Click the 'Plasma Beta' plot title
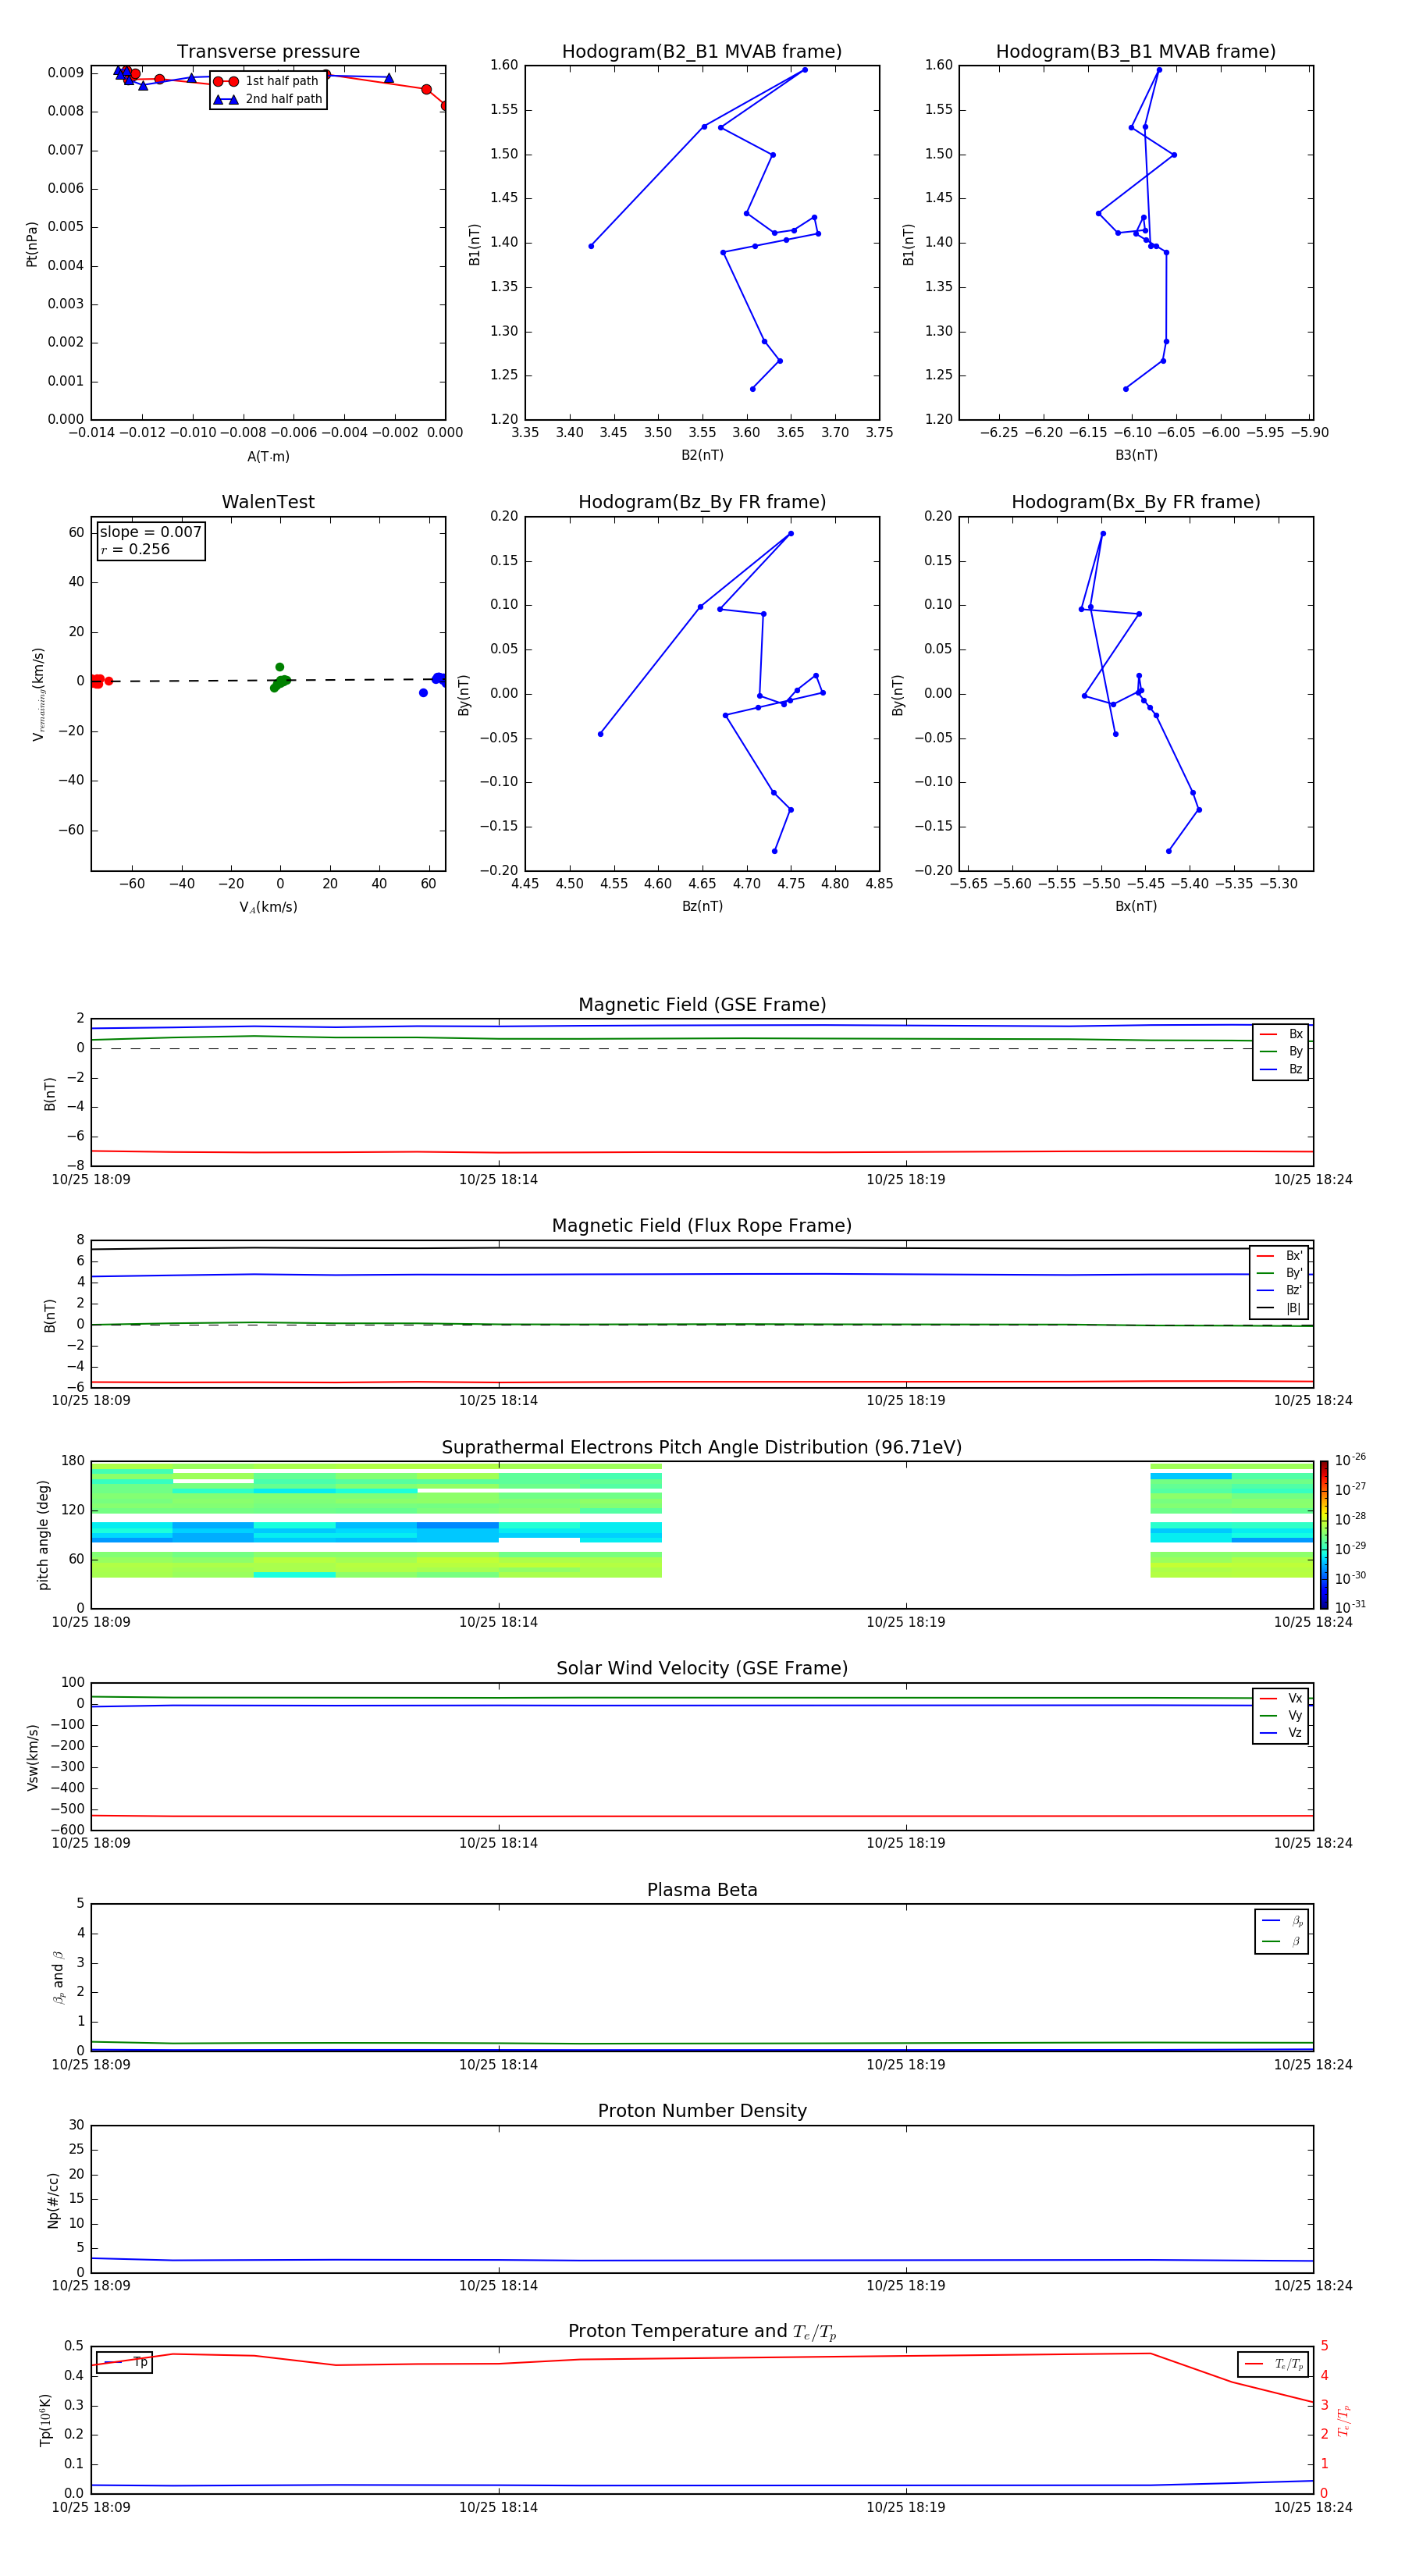 pos(702,1890)
